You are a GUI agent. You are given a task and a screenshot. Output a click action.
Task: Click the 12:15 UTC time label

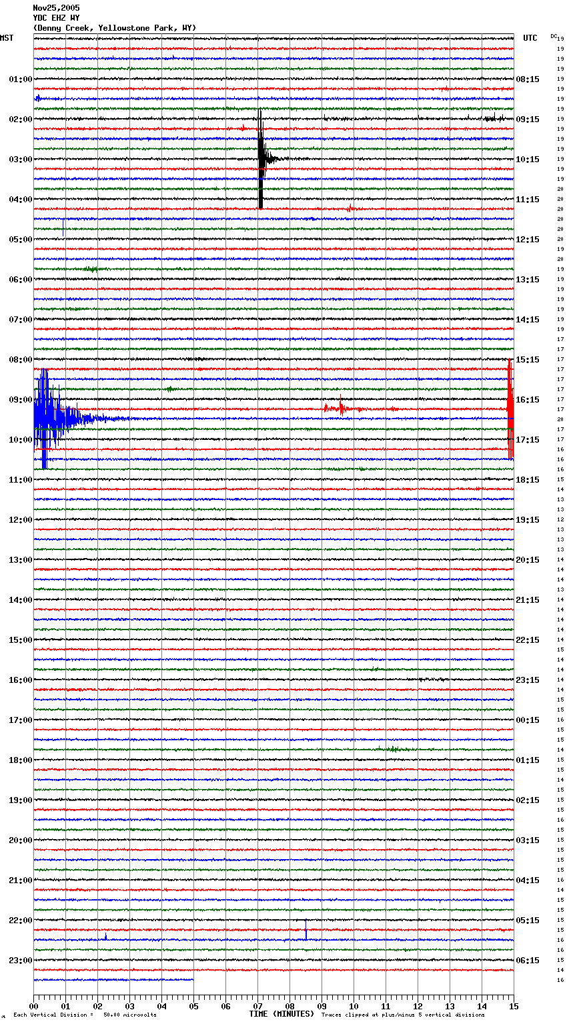click(528, 240)
